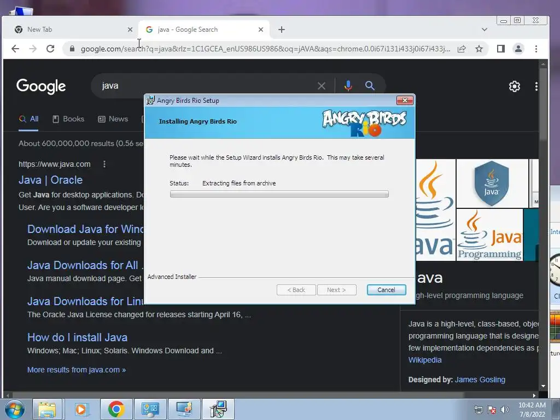This screenshot has width=560, height=420.
Task: Open the Java Programming image thumbnail
Action: 489,235
